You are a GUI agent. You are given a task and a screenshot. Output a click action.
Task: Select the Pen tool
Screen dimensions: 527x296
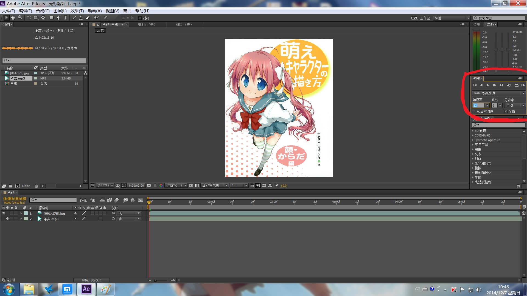tap(58, 18)
